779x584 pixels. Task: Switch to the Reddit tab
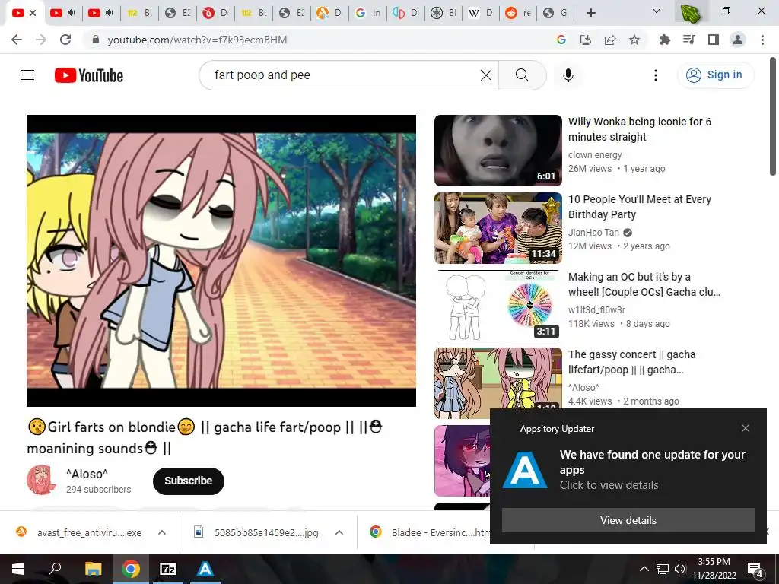click(x=517, y=13)
